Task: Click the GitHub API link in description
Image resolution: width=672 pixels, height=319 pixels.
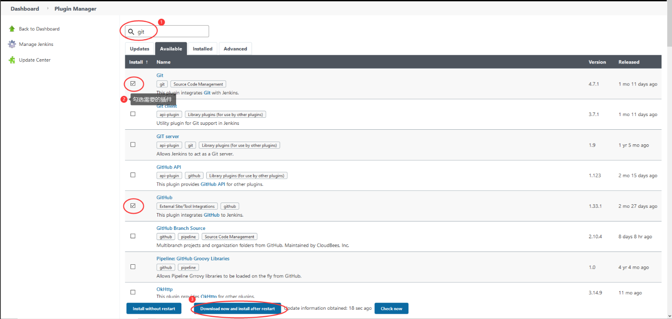Action: point(213,184)
